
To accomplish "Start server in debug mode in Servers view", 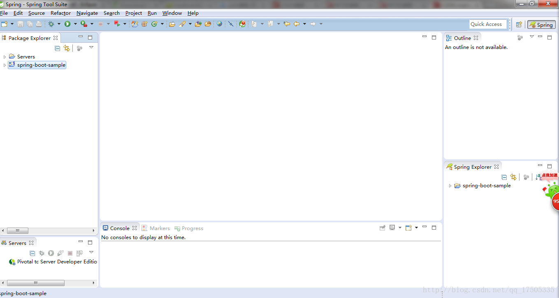I will (42, 253).
